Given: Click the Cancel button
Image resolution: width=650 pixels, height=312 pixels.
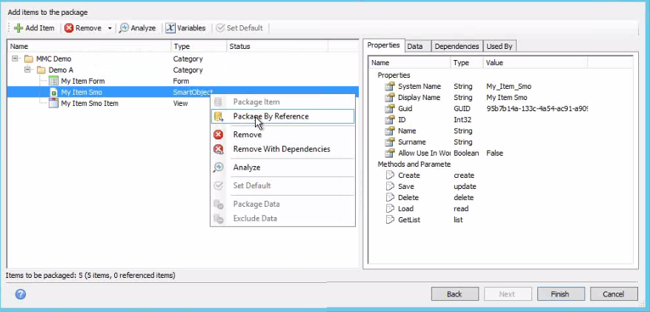Looking at the screenshot, I should [x=613, y=294].
